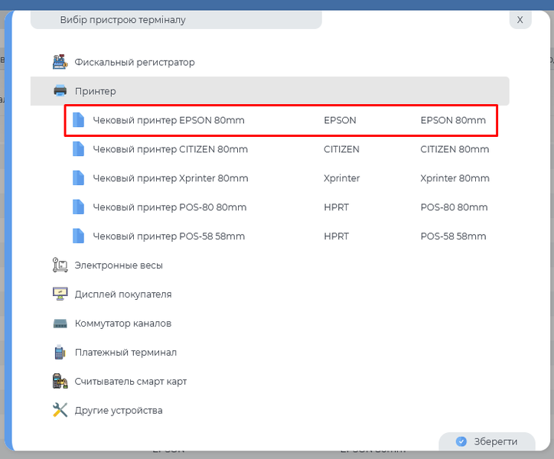Open the Другие устройства category
The image size is (554, 459).
click(x=119, y=410)
